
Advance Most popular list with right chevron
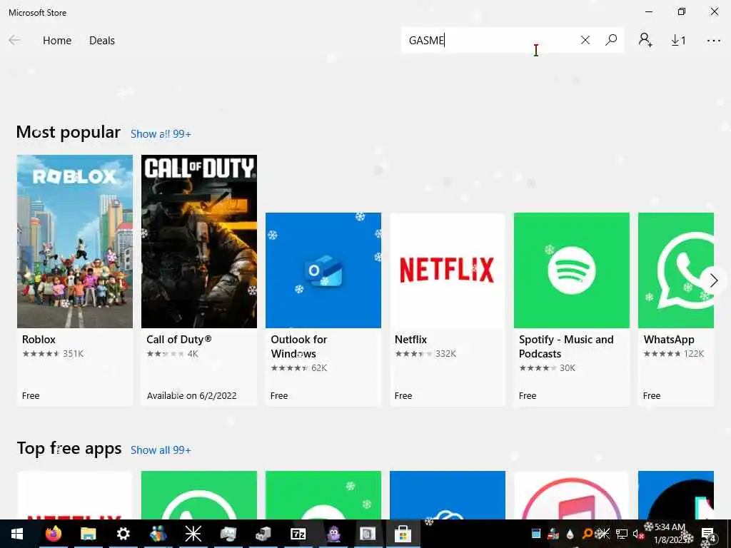714,280
